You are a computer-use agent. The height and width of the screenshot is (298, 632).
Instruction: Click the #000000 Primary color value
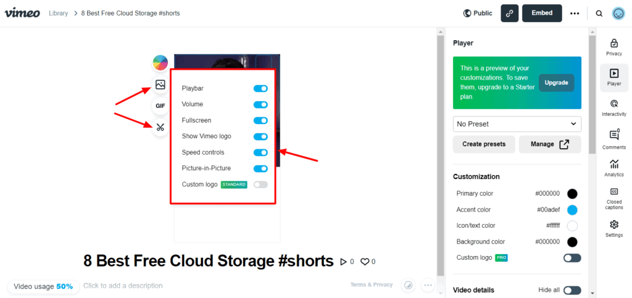coord(547,194)
